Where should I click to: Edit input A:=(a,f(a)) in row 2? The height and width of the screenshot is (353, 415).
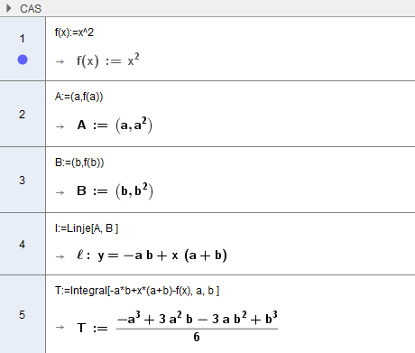(78, 97)
